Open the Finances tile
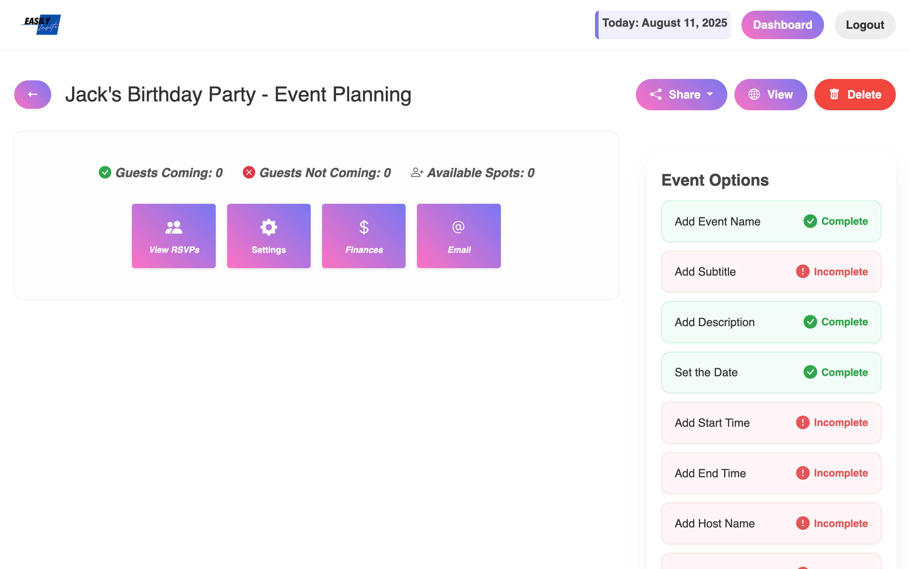This screenshot has width=910, height=569. [x=364, y=236]
